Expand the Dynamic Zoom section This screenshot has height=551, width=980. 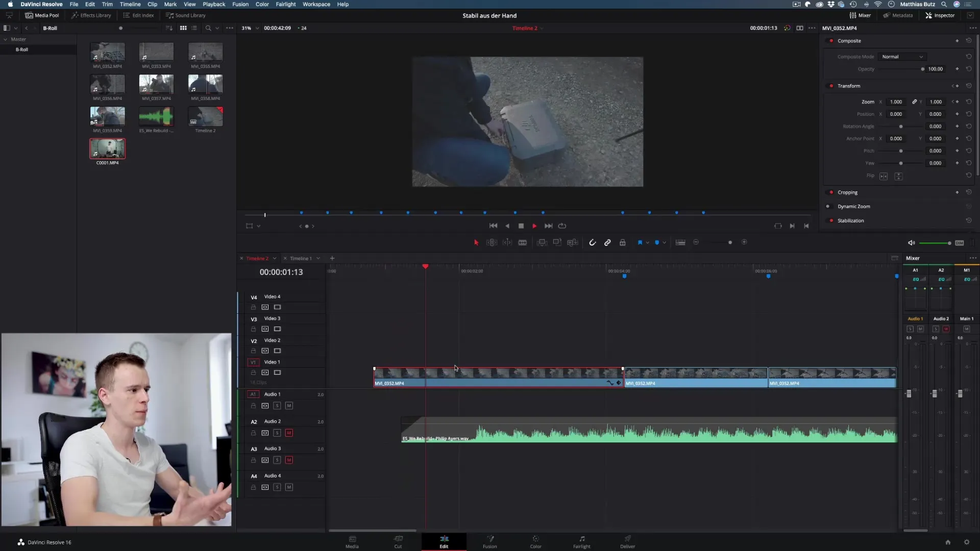point(853,207)
